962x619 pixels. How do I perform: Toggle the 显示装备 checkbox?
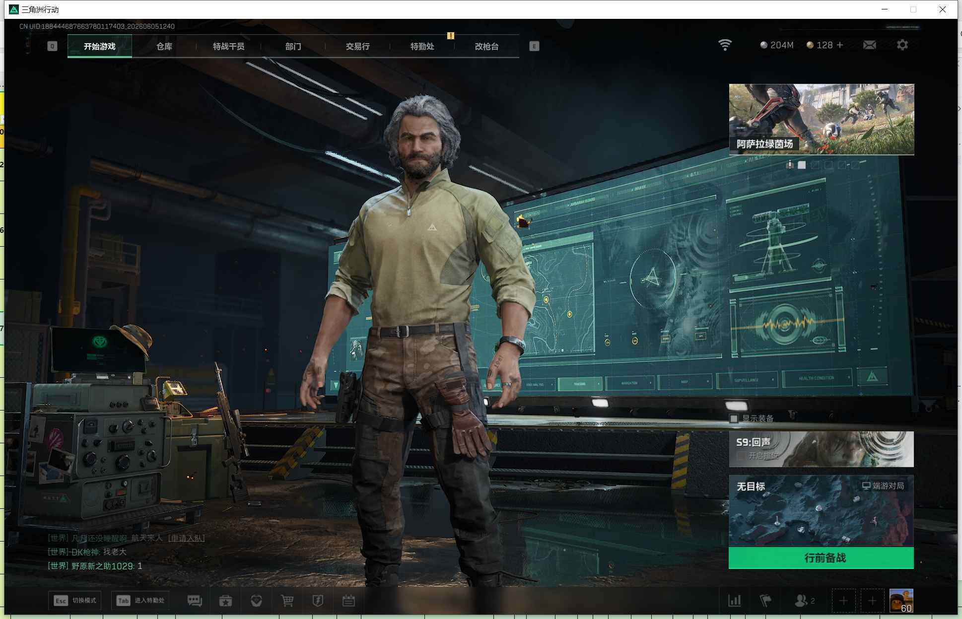(x=734, y=418)
